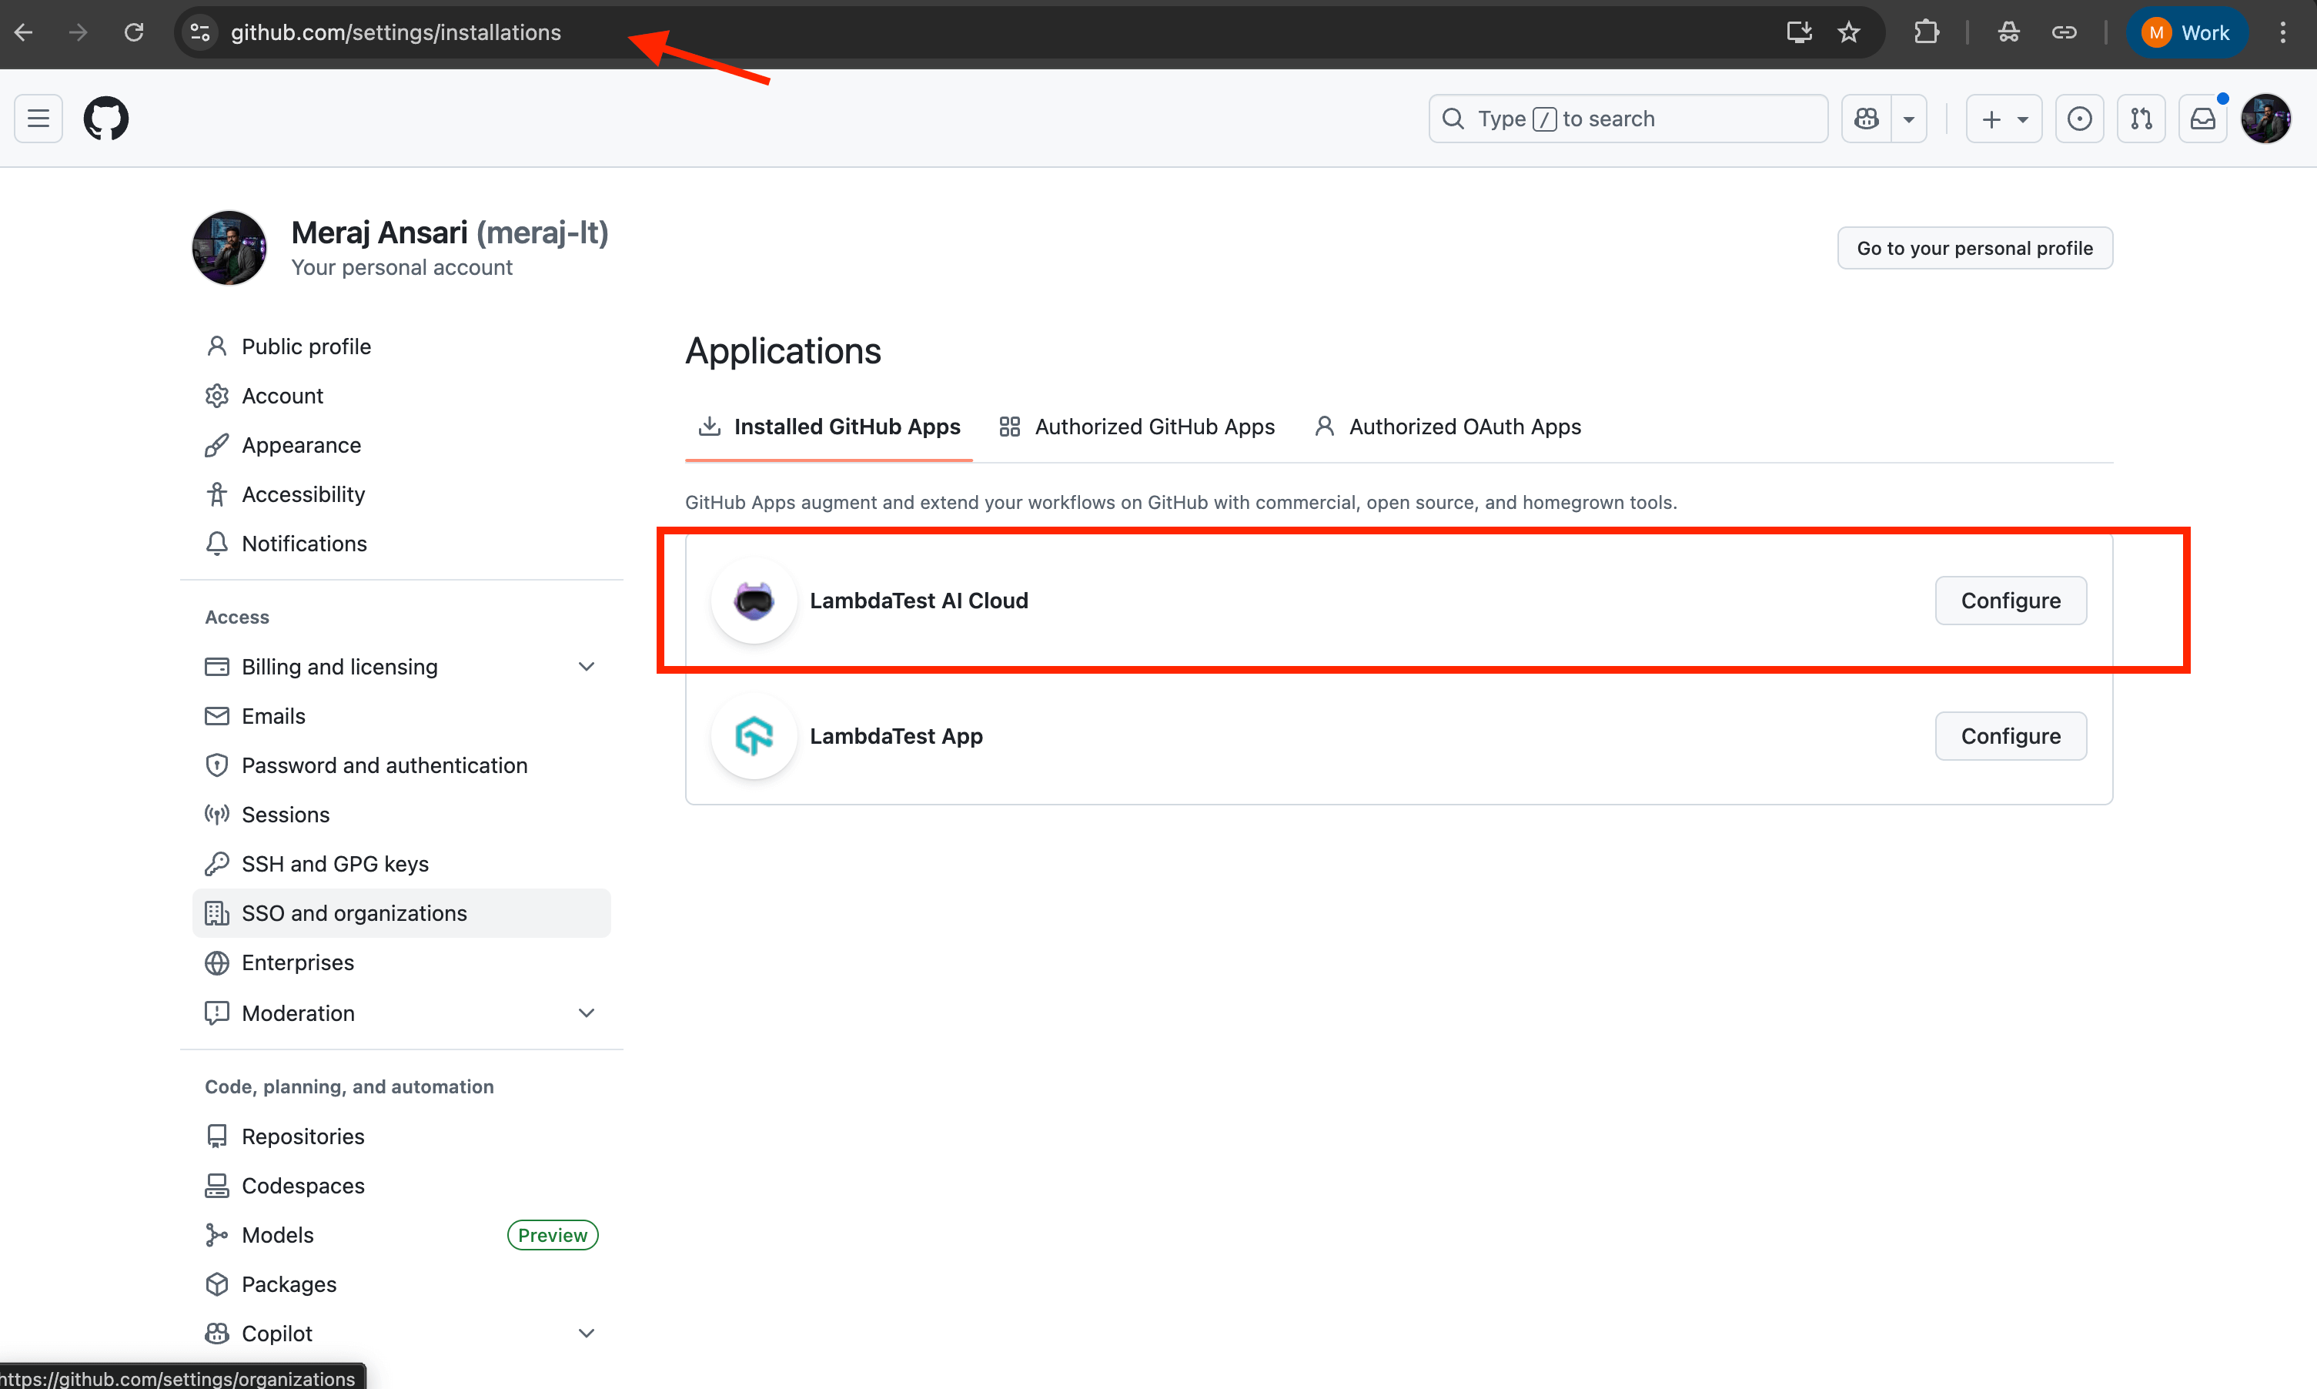
Task: Open the issues icon in header
Action: [x=2079, y=119]
